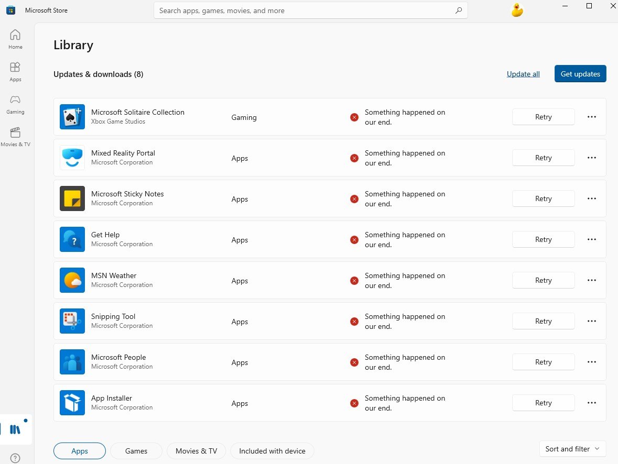Select the Library icon in sidebar
Screen dimensions: 618x464
15,429
